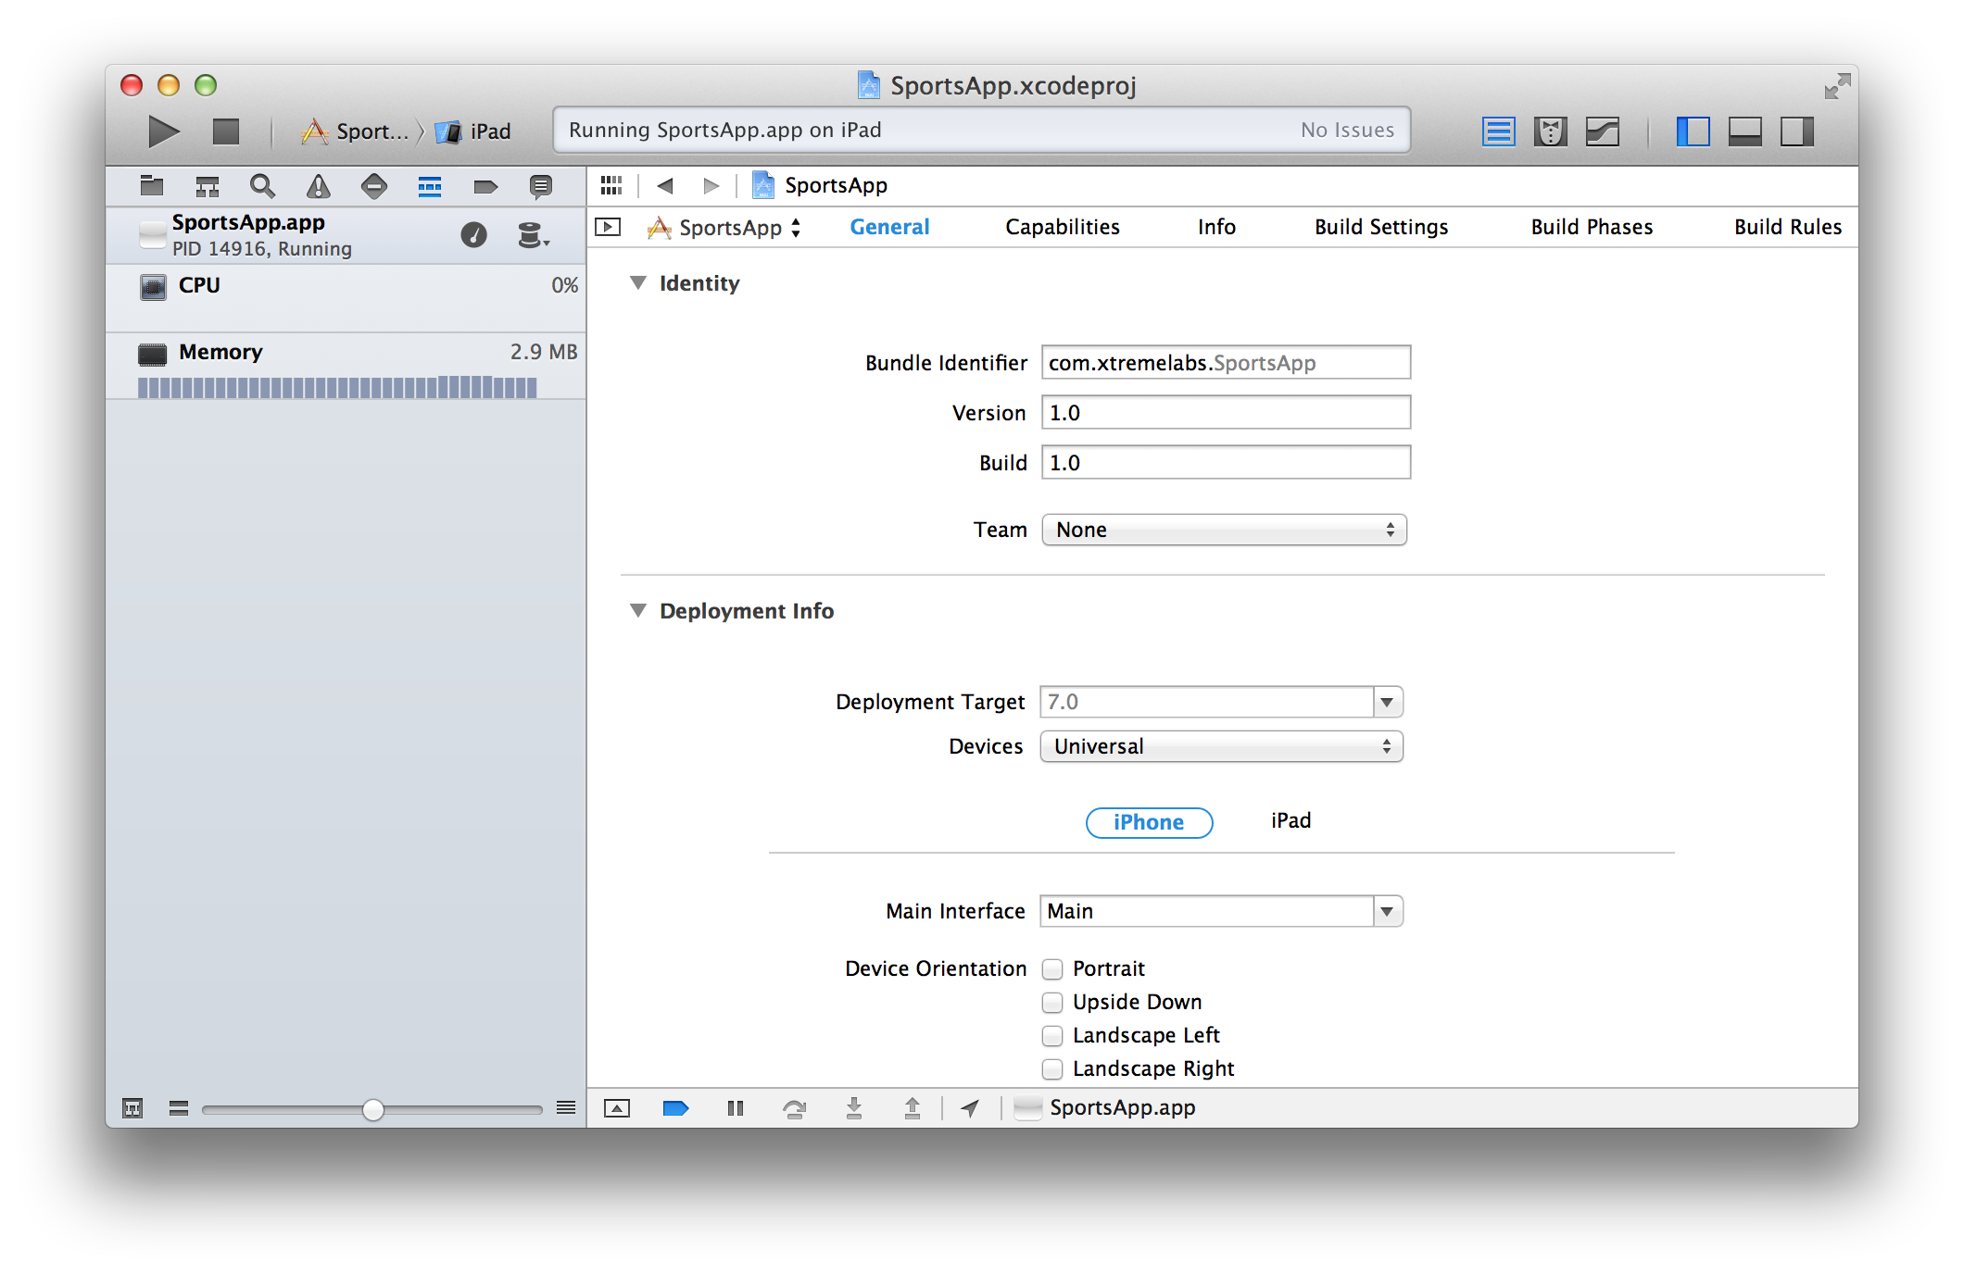This screenshot has width=1964, height=1274.
Task: Enable the Landscape Right checkbox
Action: click(1051, 1069)
